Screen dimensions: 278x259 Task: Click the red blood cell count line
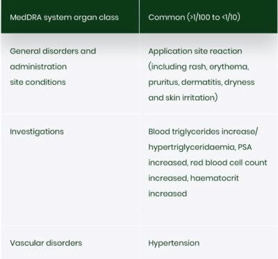208,162
